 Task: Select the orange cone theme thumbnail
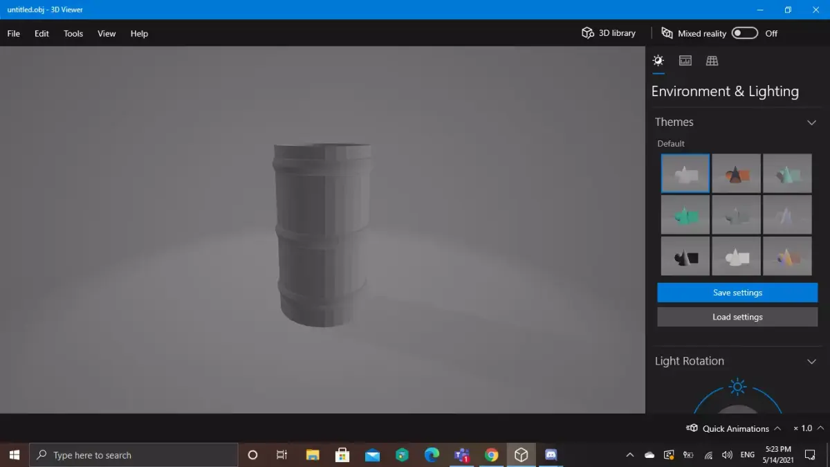pyautogui.click(x=736, y=173)
